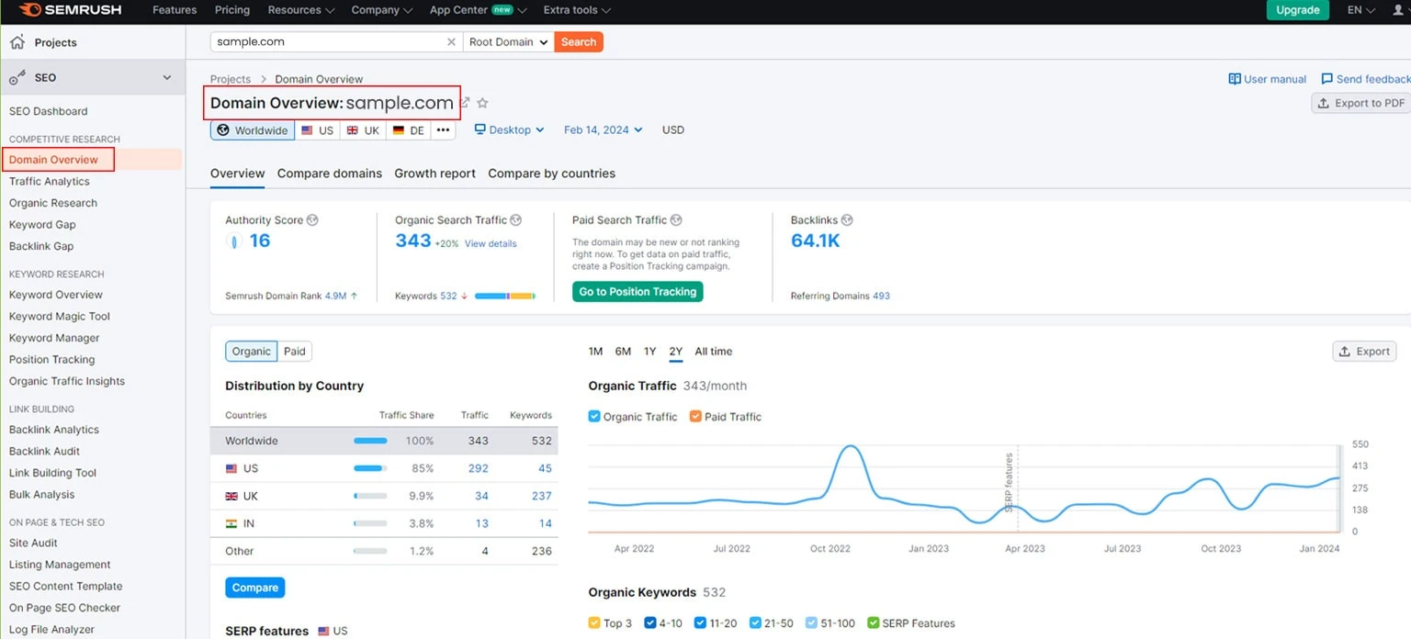The height and width of the screenshot is (639, 1411).
Task: Open Feb 14, 2024 date dropdown
Action: coord(604,130)
